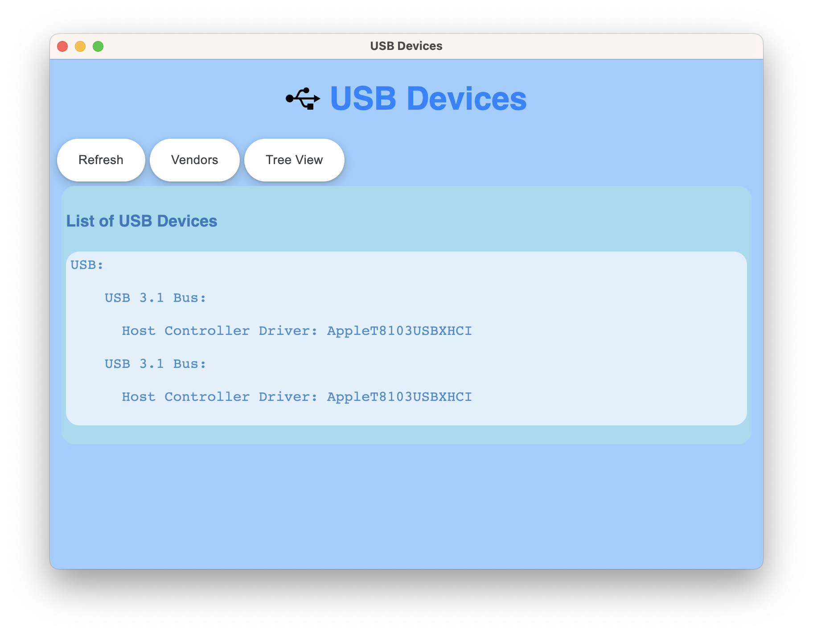Collapse the second USB 3.1 Bus item
Screen dimensions: 813x635
pos(155,363)
